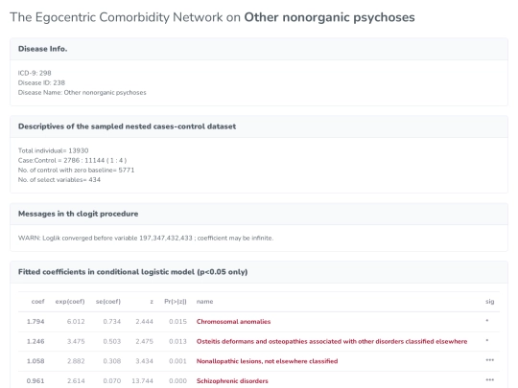The width and height of the screenshot is (518, 388).
Task: Click the se(coef) column header
Action: [x=108, y=301]
